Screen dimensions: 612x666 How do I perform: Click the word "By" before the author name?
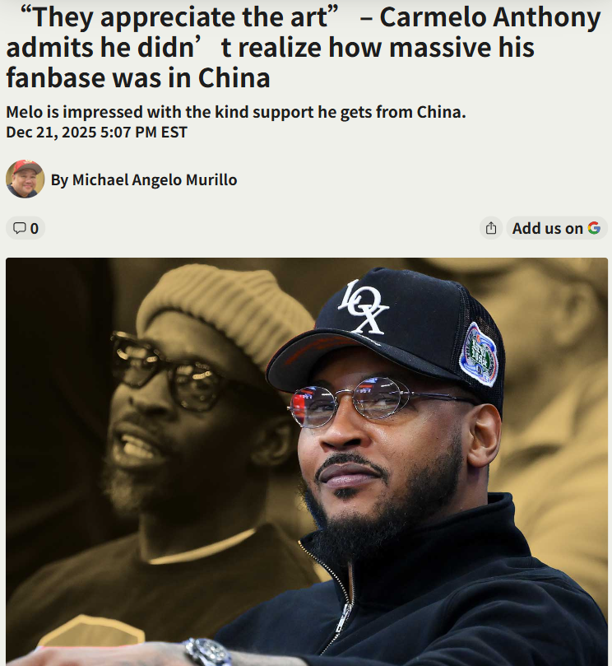click(x=59, y=180)
